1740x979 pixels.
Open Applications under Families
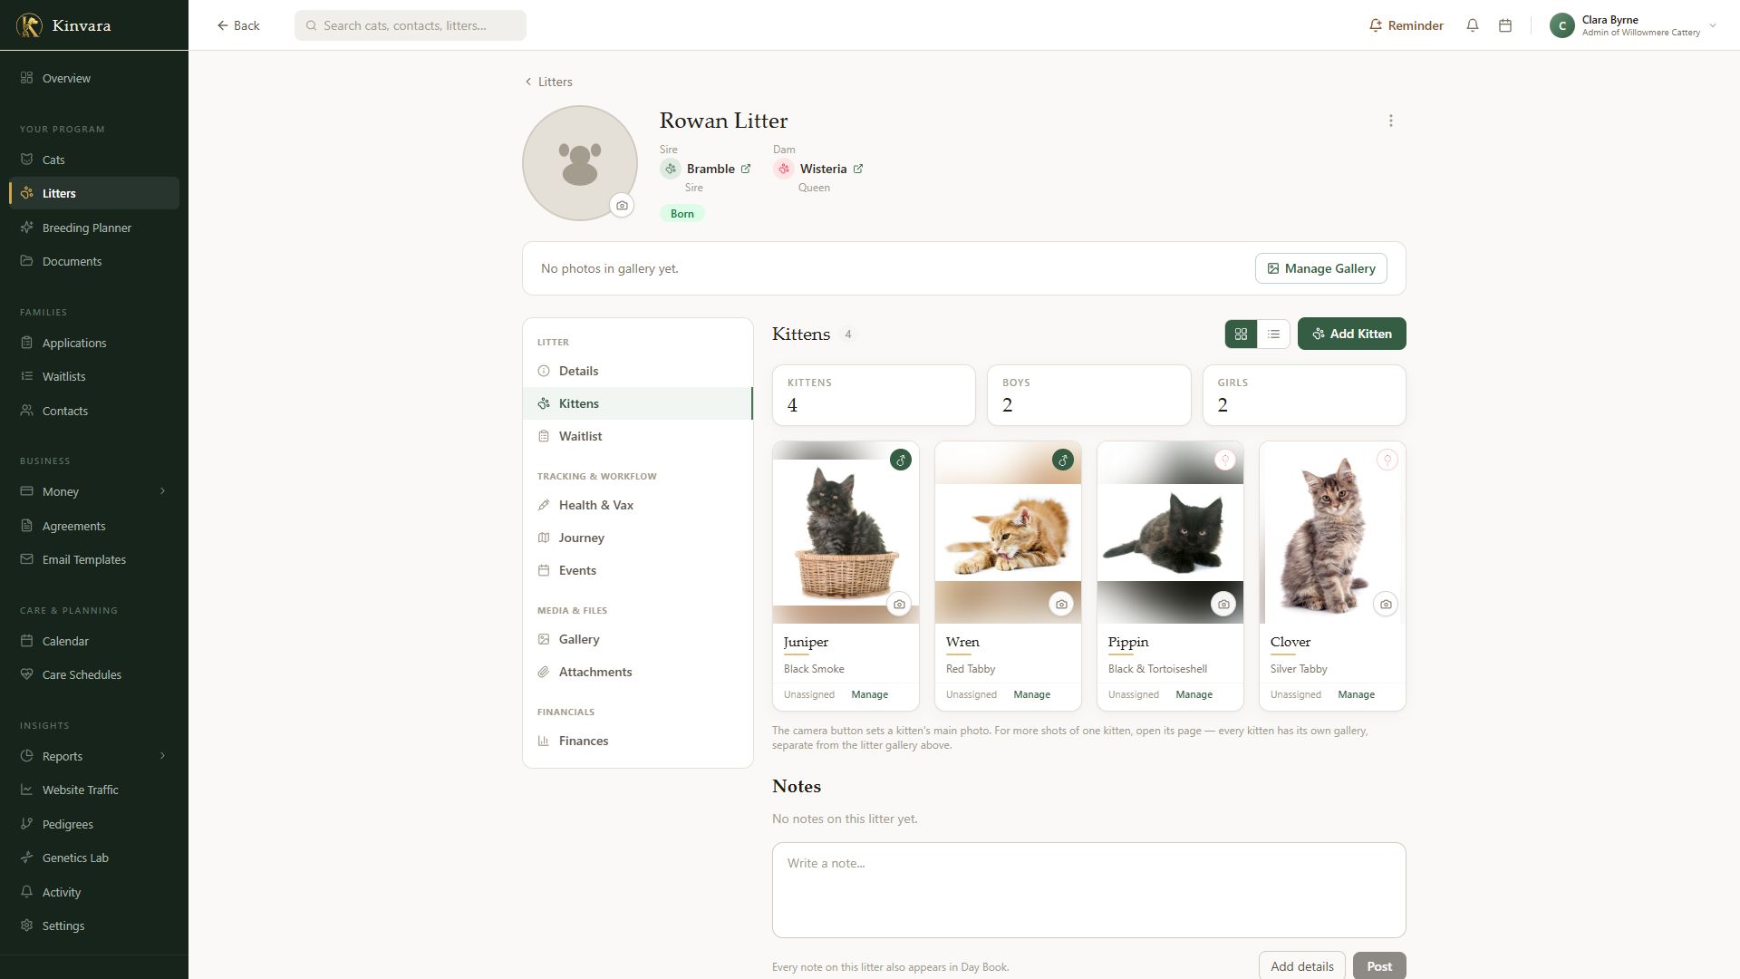(x=94, y=343)
